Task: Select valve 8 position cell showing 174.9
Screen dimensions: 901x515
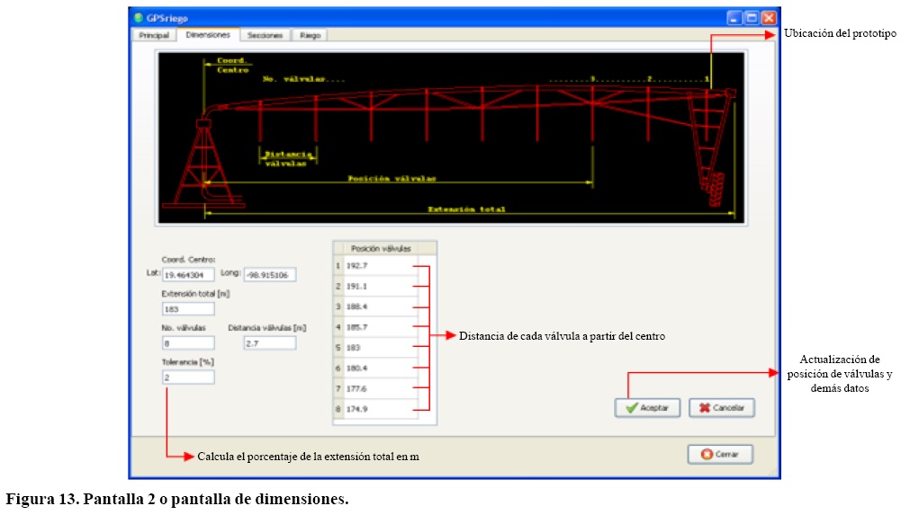Action: [379, 410]
